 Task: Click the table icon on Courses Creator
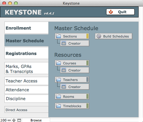coord(64,70)
